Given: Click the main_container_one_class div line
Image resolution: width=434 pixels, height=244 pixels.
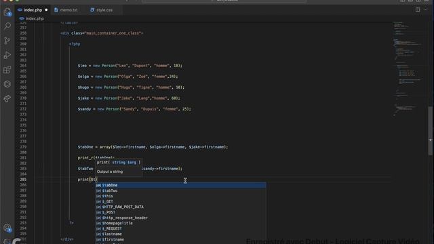Looking at the screenshot, I should click(x=102, y=33).
